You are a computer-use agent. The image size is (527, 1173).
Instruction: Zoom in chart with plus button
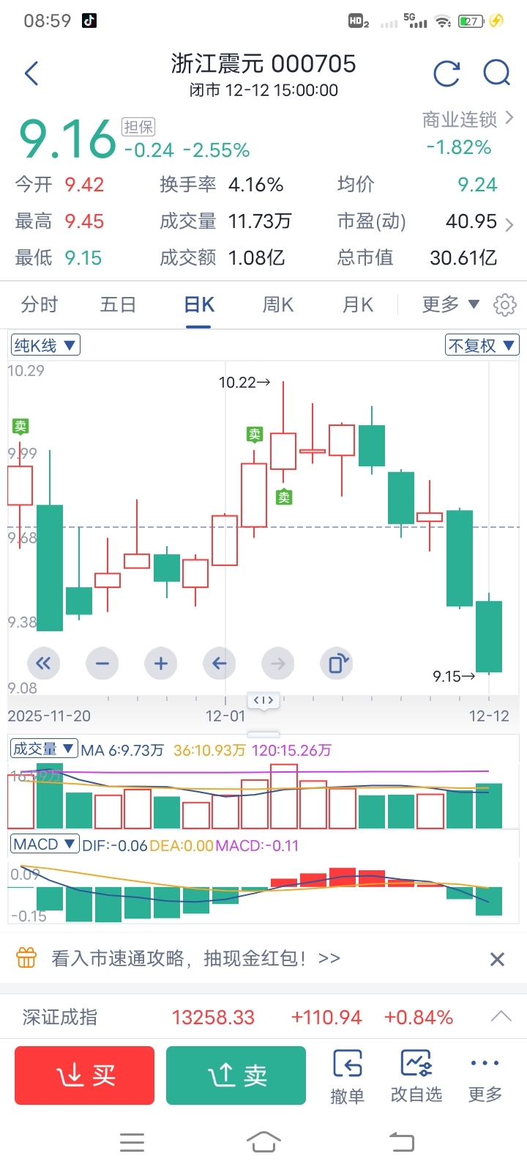[160, 663]
